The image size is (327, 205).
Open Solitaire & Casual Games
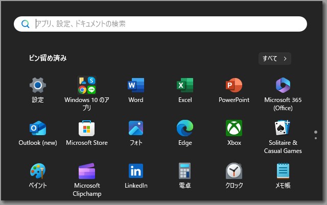tap(283, 137)
